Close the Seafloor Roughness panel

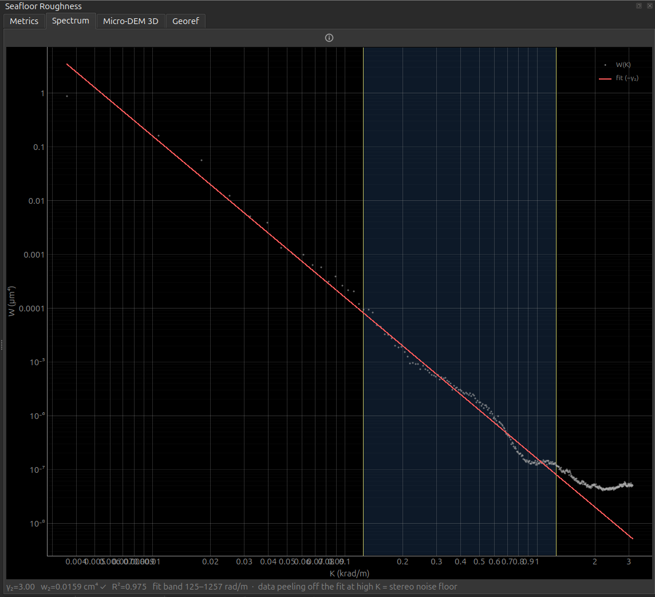coord(649,6)
